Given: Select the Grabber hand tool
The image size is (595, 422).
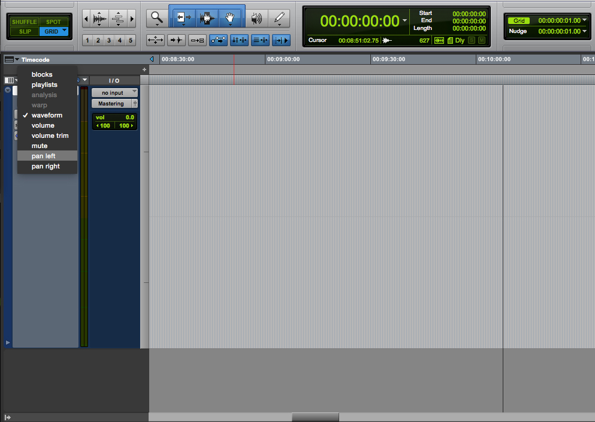Looking at the screenshot, I should tap(229, 18).
